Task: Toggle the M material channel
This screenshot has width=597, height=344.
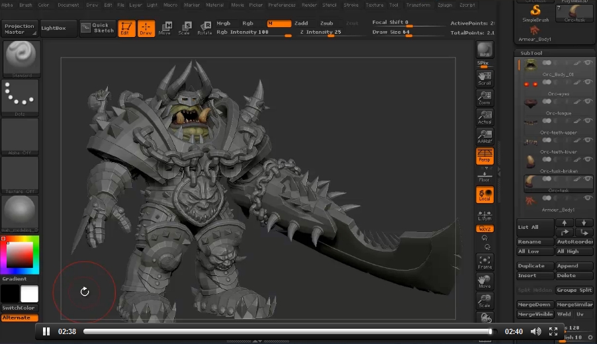Action: (x=279, y=24)
